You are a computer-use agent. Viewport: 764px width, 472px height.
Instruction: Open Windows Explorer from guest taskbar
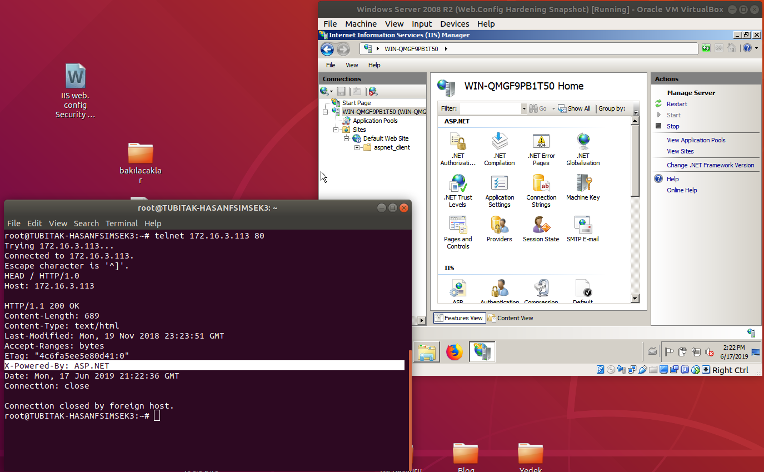(426, 352)
